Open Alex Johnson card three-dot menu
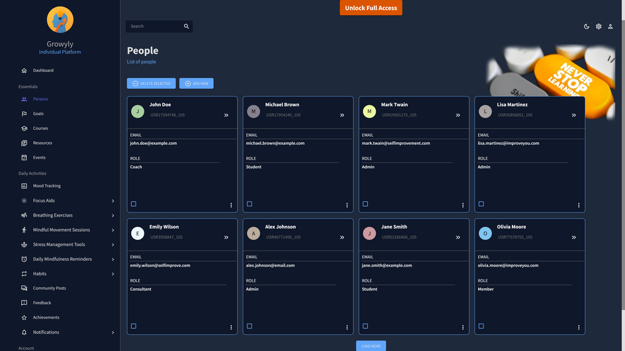 347,327
